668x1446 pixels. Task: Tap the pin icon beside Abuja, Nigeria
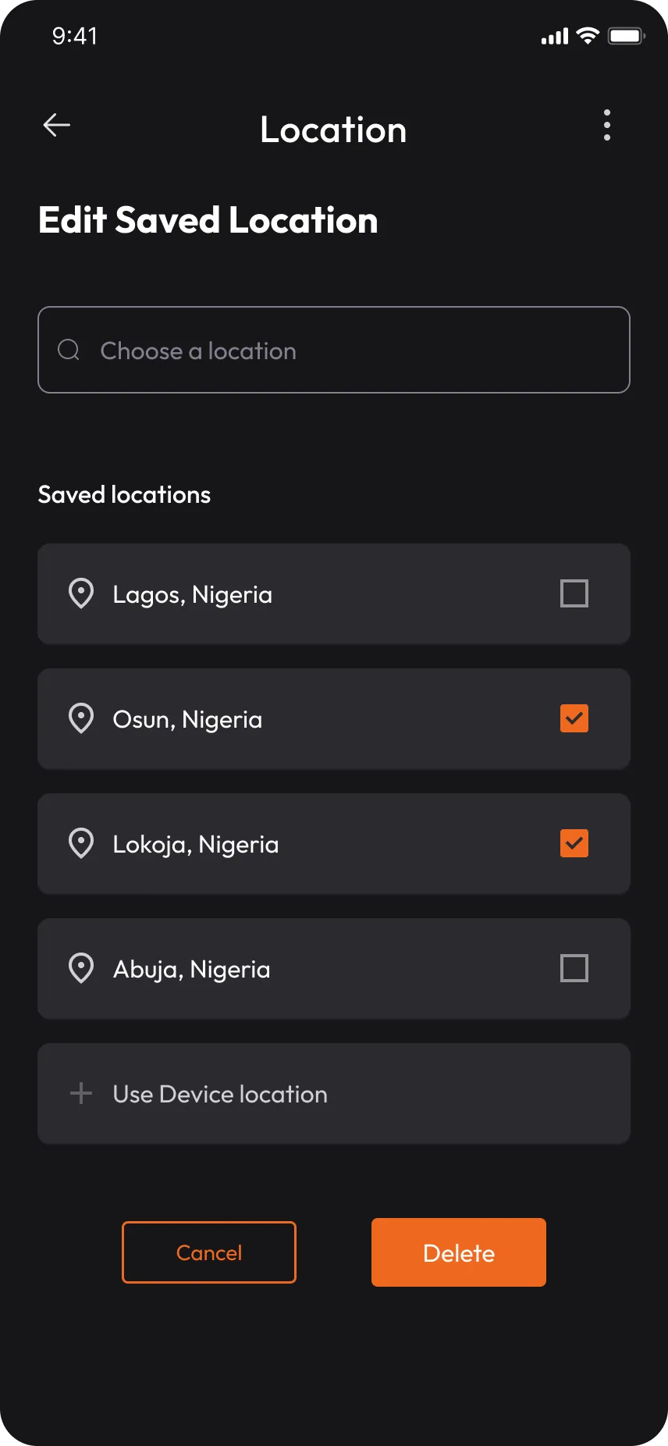tap(81, 968)
